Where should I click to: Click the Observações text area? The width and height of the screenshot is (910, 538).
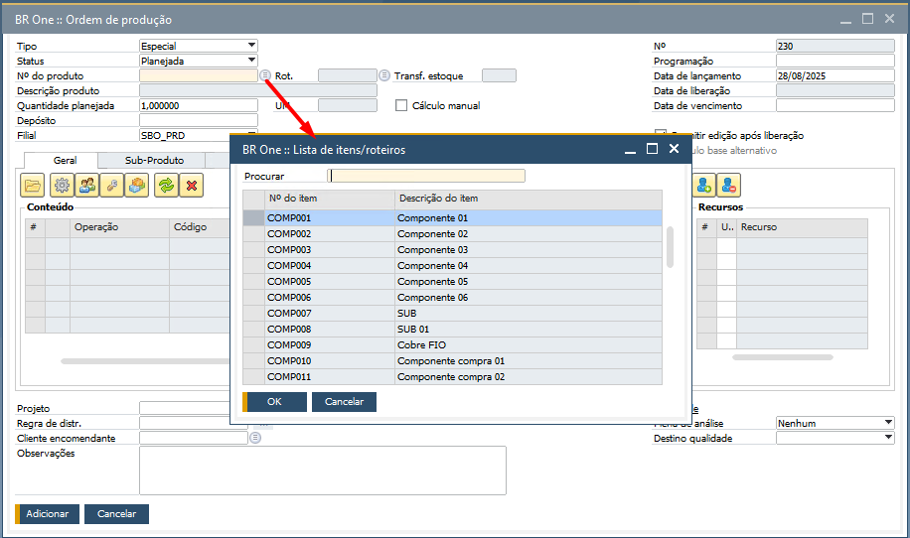[323, 471]
